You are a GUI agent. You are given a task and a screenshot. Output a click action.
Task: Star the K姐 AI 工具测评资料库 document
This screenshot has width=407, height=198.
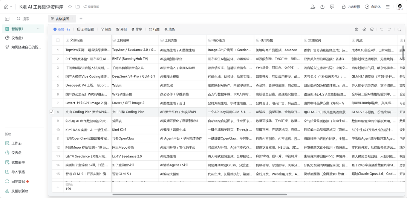pyautogui.click(x=70, y=7)
